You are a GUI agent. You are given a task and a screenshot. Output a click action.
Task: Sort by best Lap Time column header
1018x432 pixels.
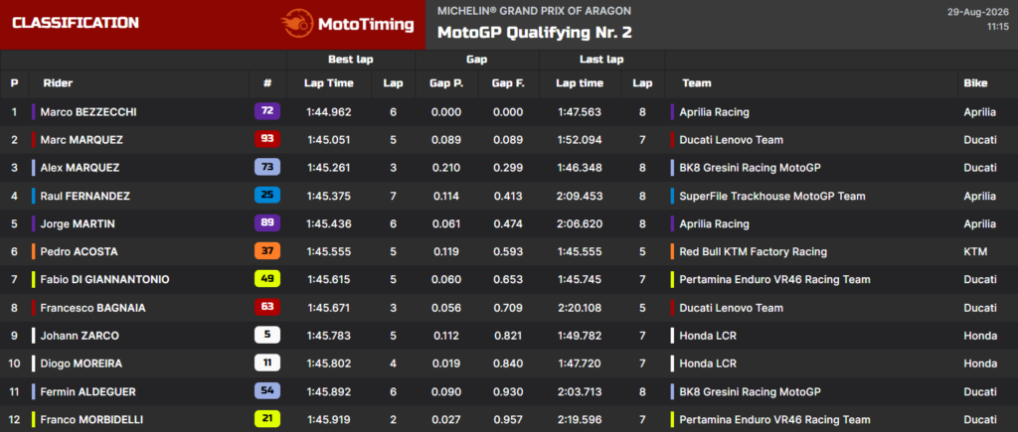328,83
